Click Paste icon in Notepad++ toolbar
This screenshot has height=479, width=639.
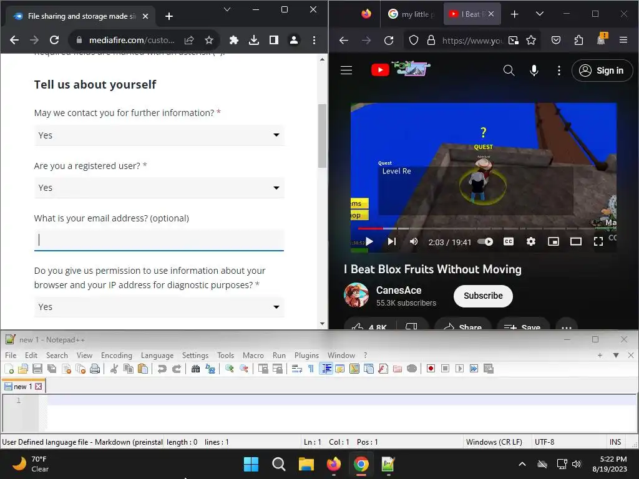click(x=143, y=369)
